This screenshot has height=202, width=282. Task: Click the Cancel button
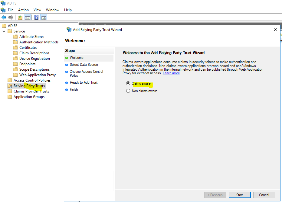pos(264,195)
